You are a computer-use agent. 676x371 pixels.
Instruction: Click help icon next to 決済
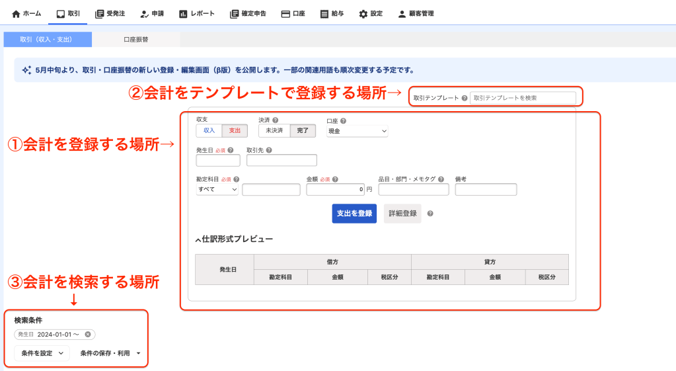(275, 120)
